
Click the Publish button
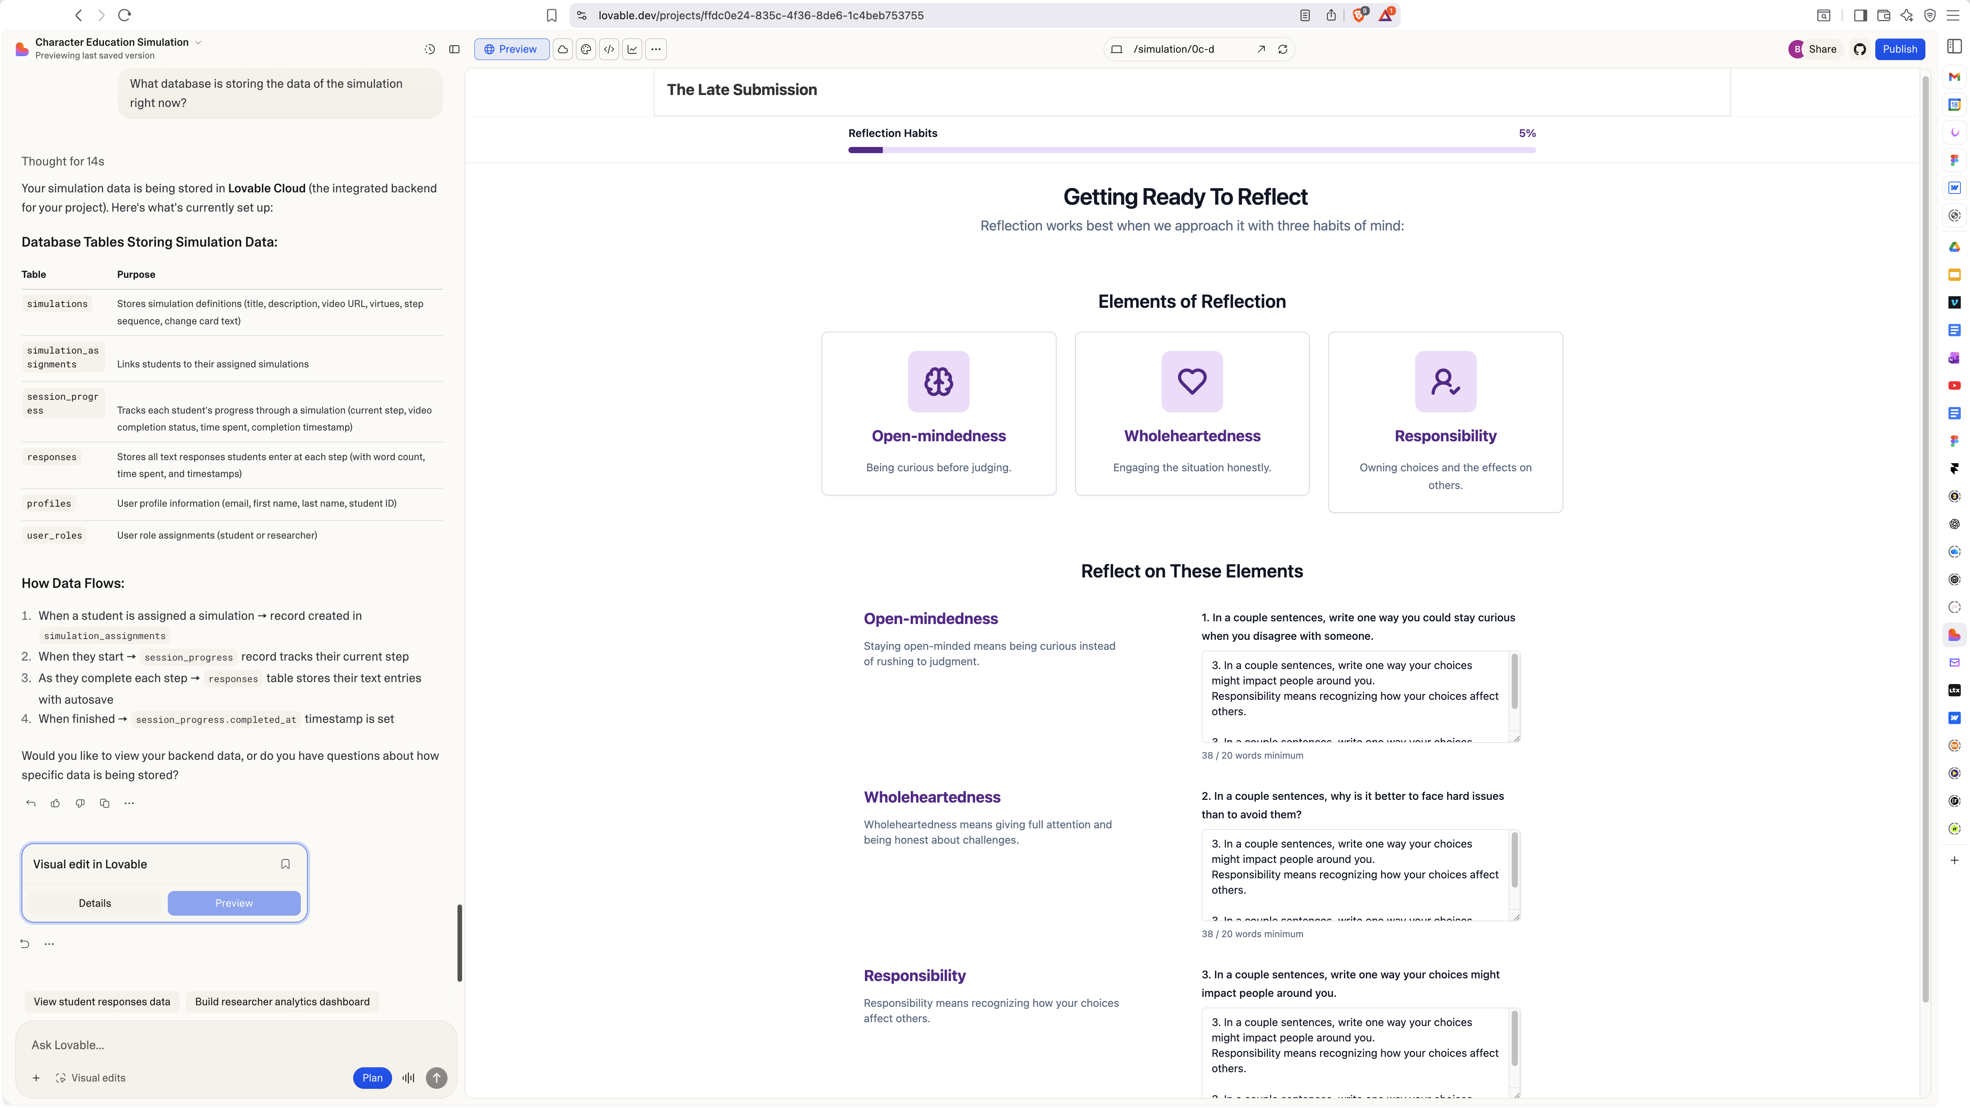[x=1900, y=49]
